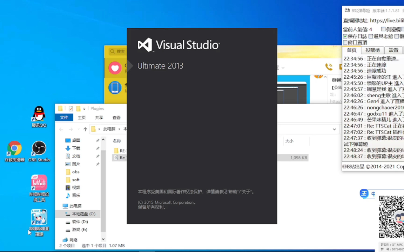Click the B站彈幕姬 TV logo icon
The width and height of the screenshot is (404, 252).
click(347, 10)
